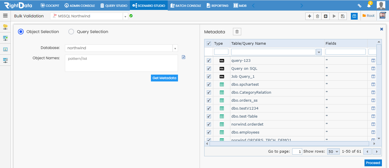Open column view icon for dbo.orders_ss row
The height and width of the screenshot is (168, 389).
click(x=373, y=101)
